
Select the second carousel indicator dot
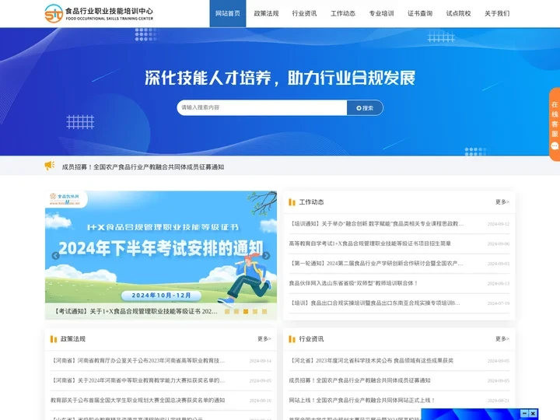(236, 311)
